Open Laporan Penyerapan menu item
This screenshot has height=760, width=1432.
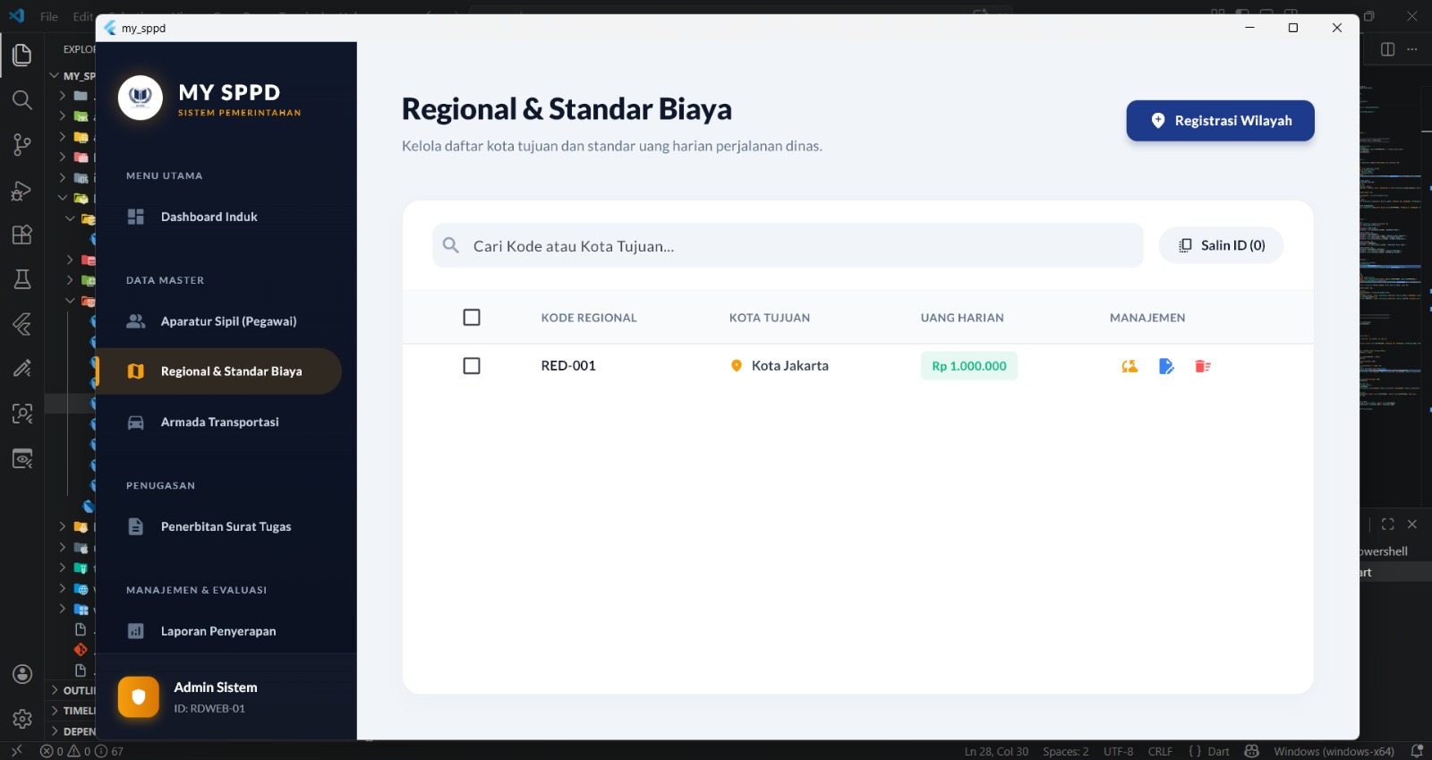click(218, 631)
